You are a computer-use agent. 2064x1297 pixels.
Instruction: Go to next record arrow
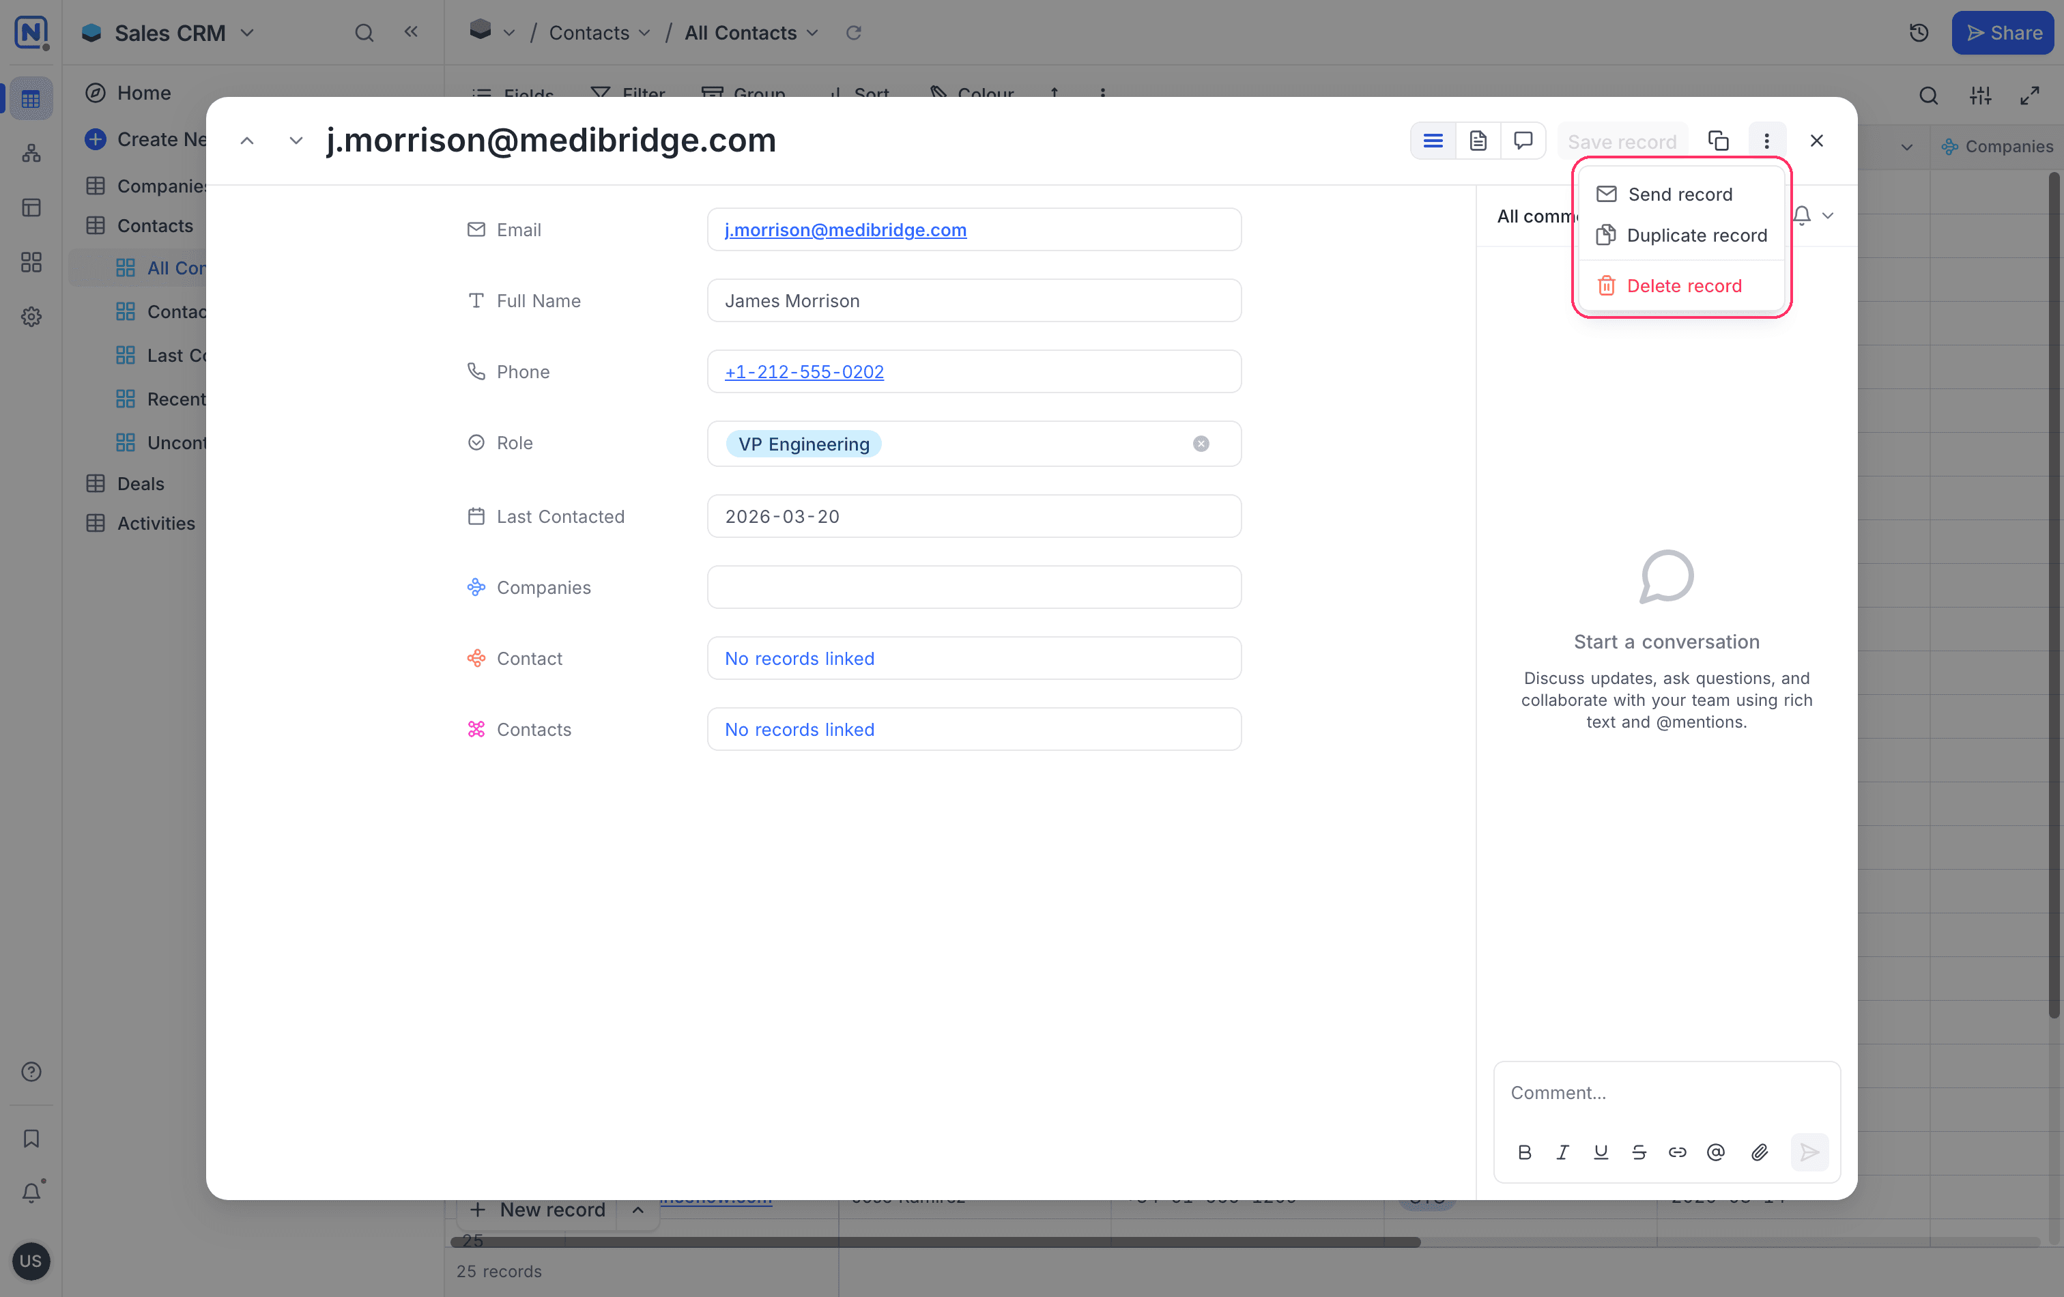coord(296,141)
